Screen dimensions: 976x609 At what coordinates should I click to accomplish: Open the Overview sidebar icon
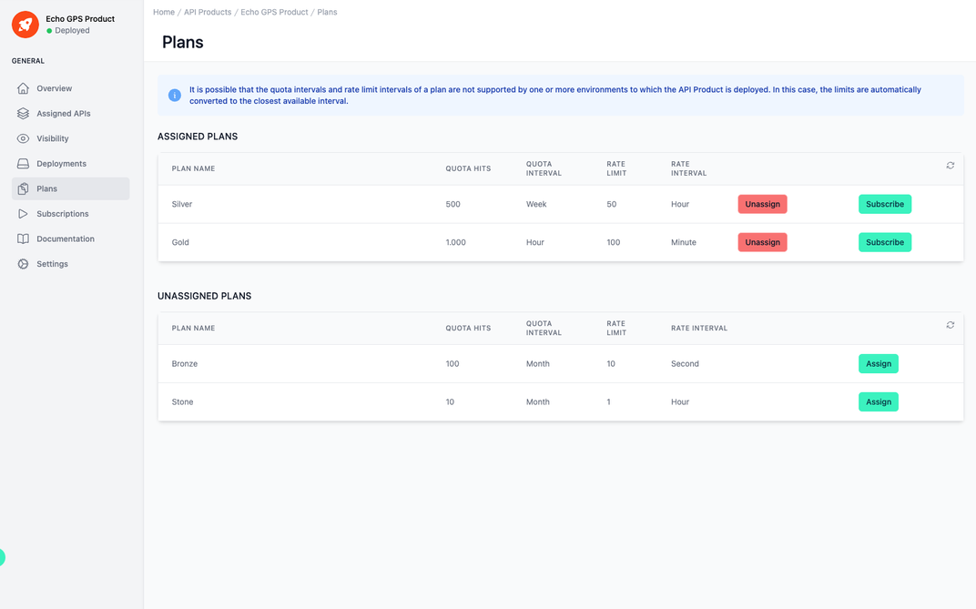pyautogui.click(x=22, y=88)
